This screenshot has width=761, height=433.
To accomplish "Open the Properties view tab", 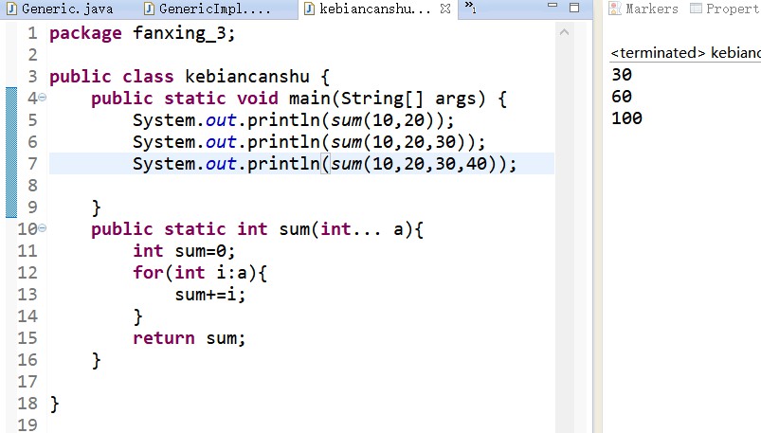I will pyautogui.click(x=725, y=9).
